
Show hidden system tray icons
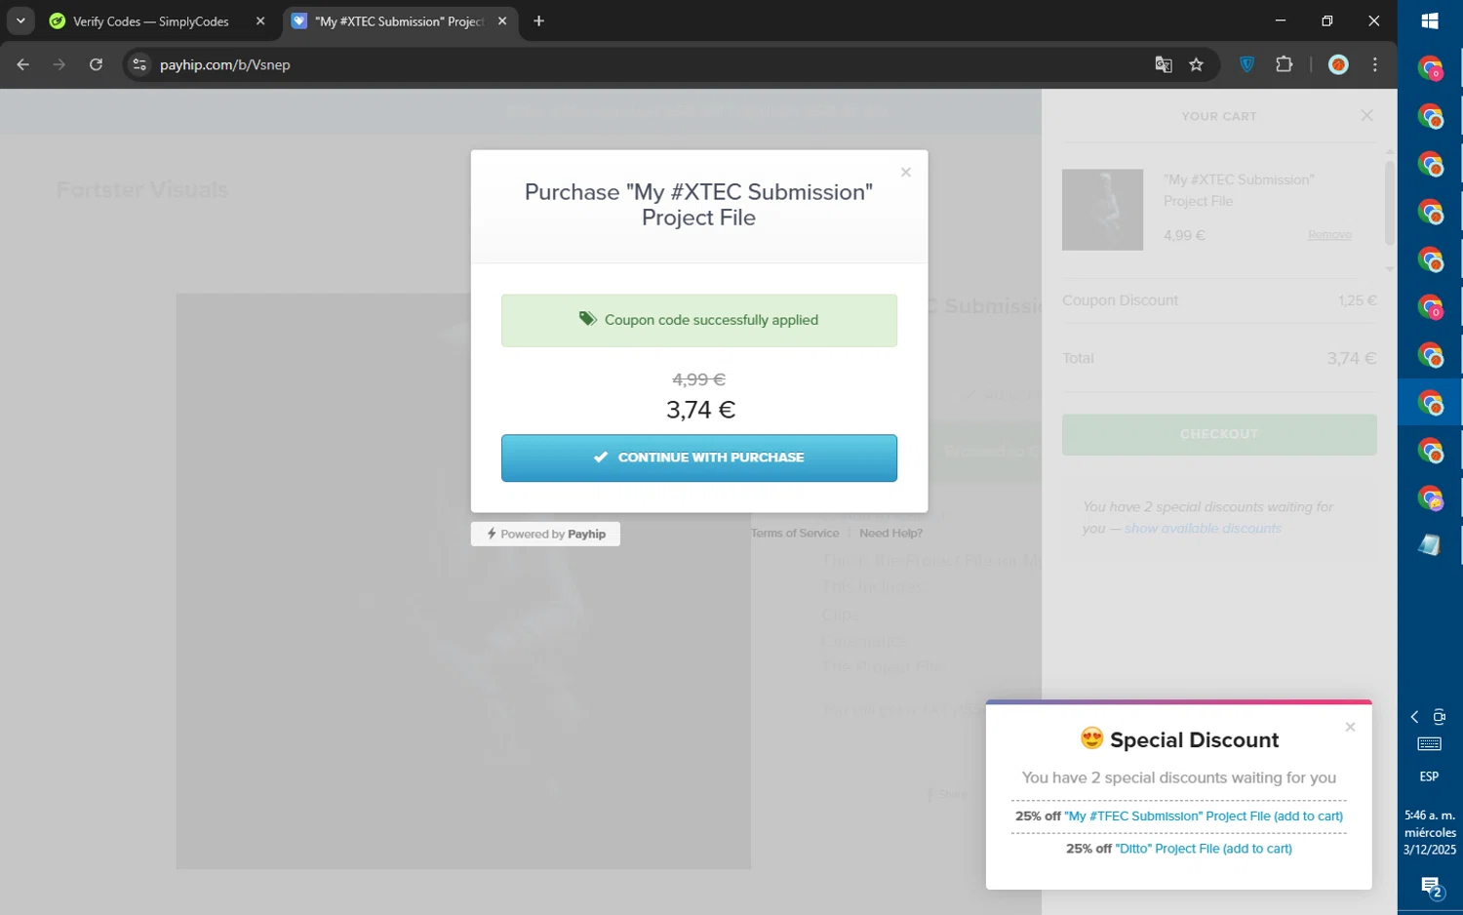click(1415, 717)
